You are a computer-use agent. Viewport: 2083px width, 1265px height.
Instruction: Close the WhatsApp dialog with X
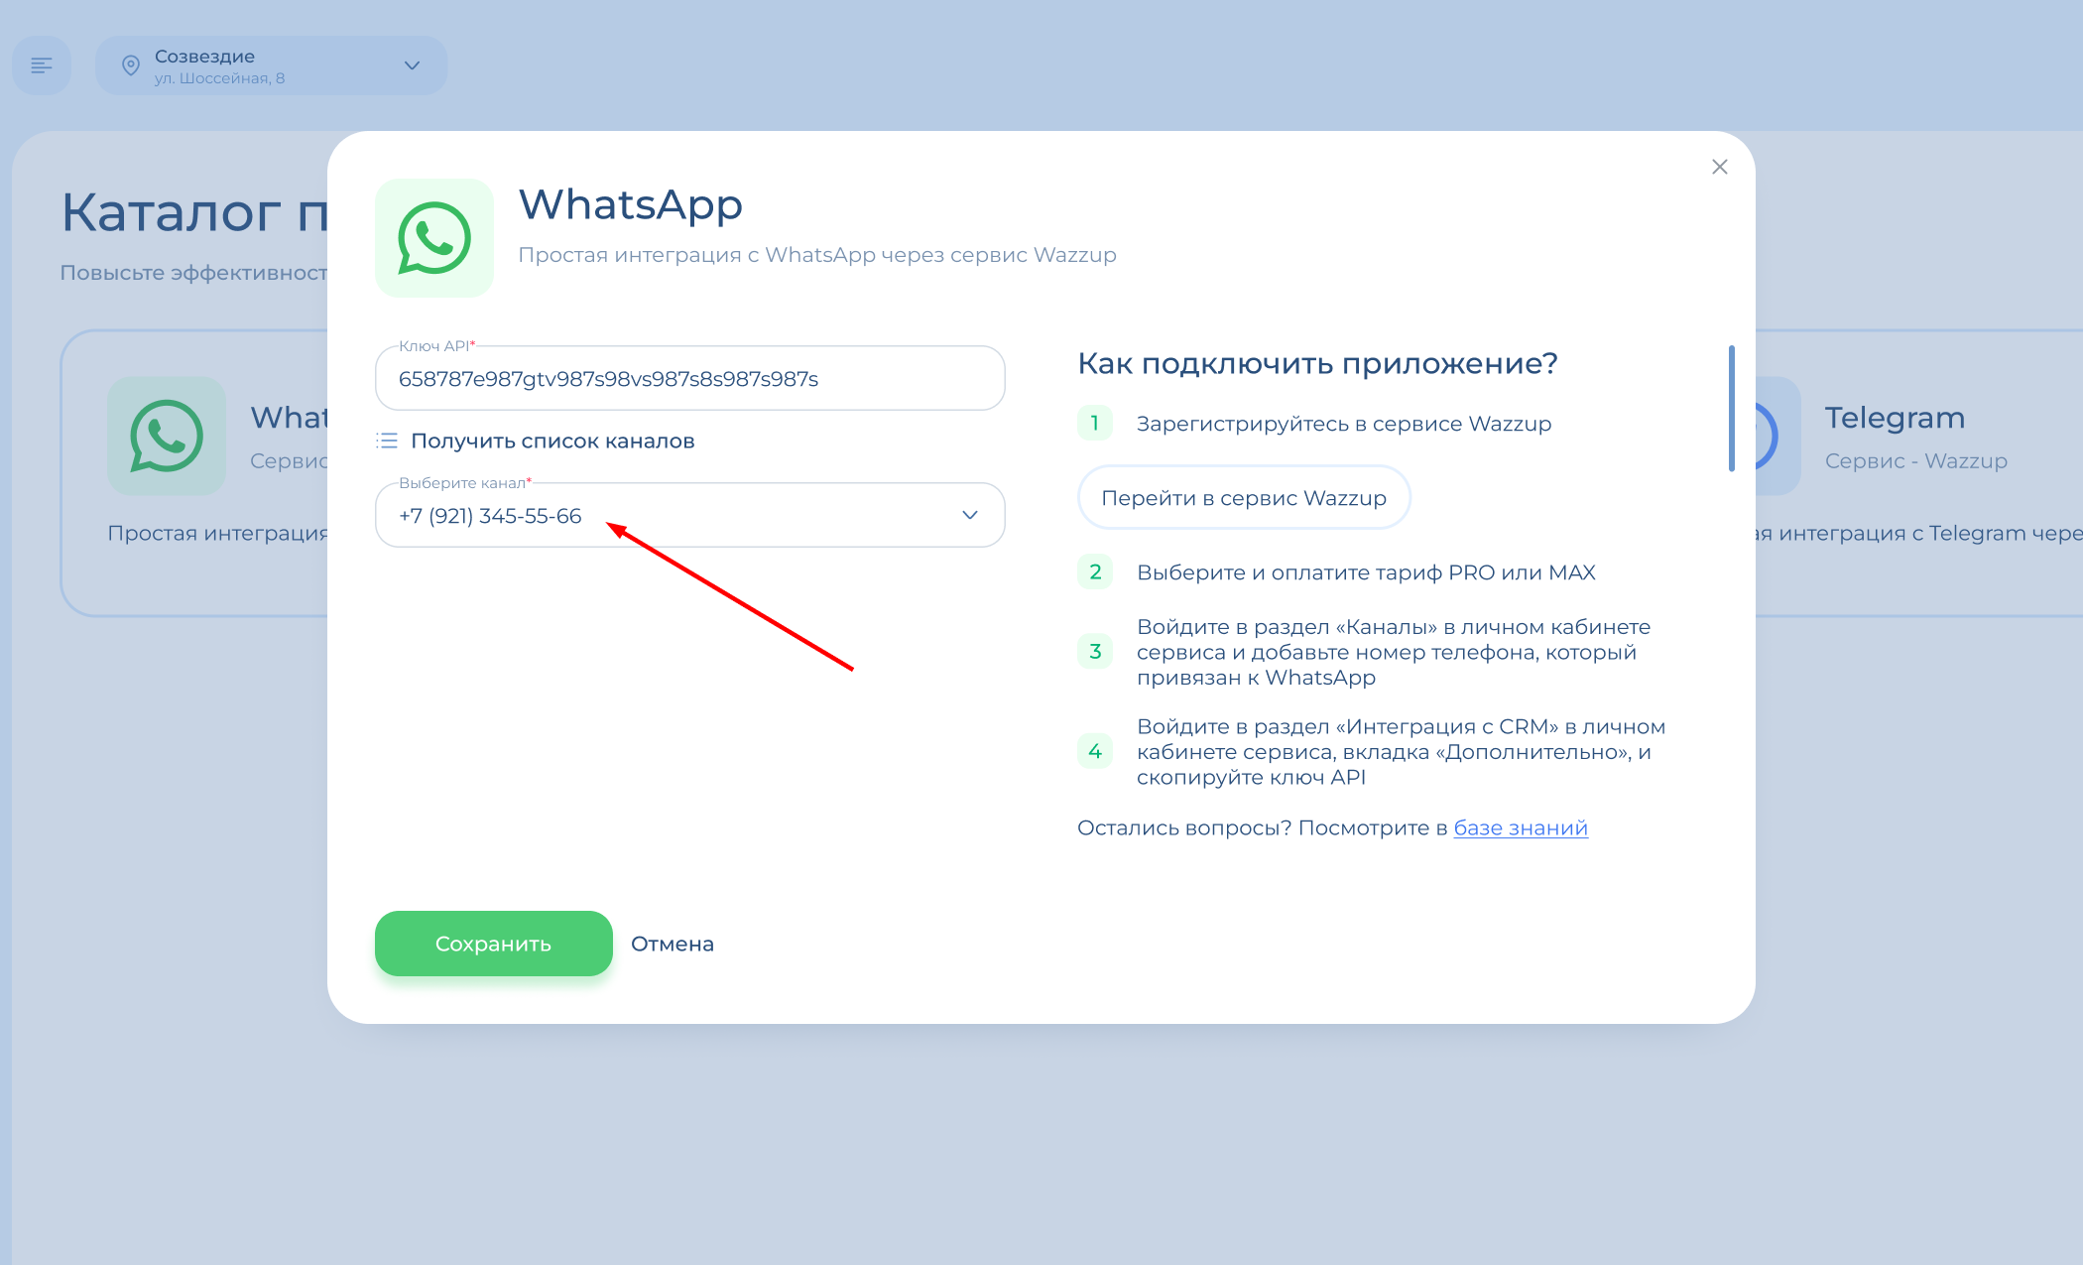click(1720, 167)
